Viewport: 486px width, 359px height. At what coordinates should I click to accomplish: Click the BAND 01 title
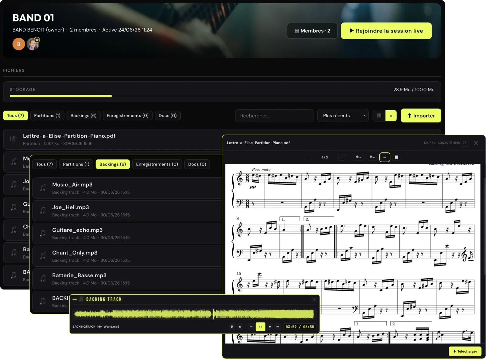click(33, 18)
